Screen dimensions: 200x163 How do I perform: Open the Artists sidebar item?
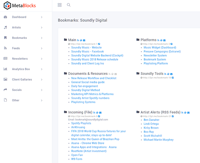coord(16,28)
